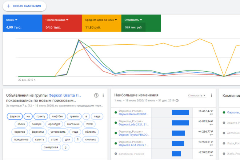Select the область search term chip
The width and height of the screenshot is (240, 160).
pos(90,132)
